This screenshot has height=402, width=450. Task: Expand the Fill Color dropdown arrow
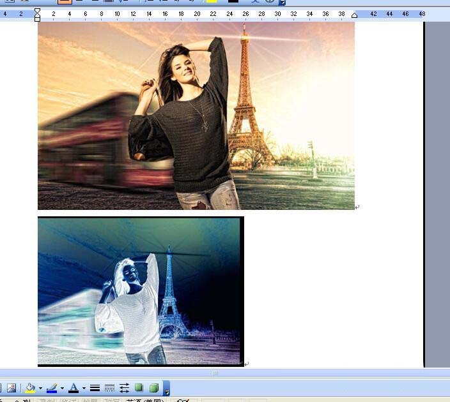(40, 388)
